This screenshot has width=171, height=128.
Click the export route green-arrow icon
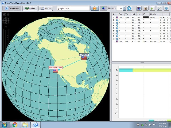pos(152,8)
